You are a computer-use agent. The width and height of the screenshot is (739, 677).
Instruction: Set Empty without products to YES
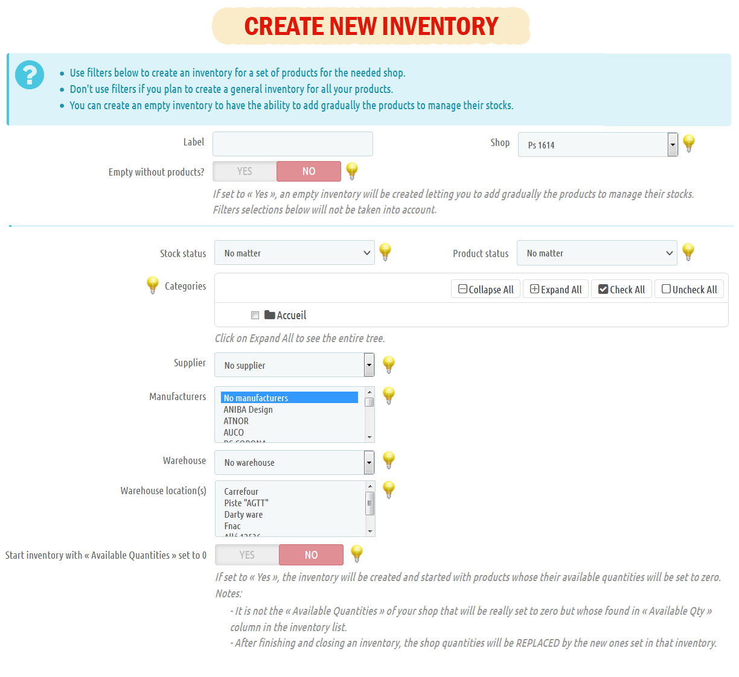pyautogui.click(x=245, y=171)
